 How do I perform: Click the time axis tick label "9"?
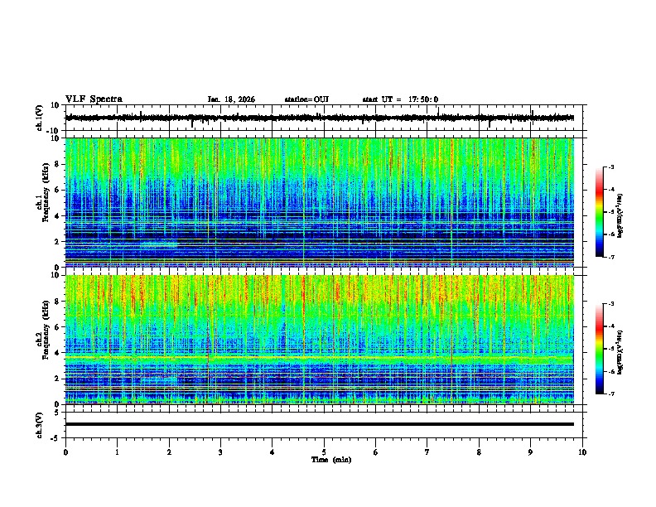point(530,452)
